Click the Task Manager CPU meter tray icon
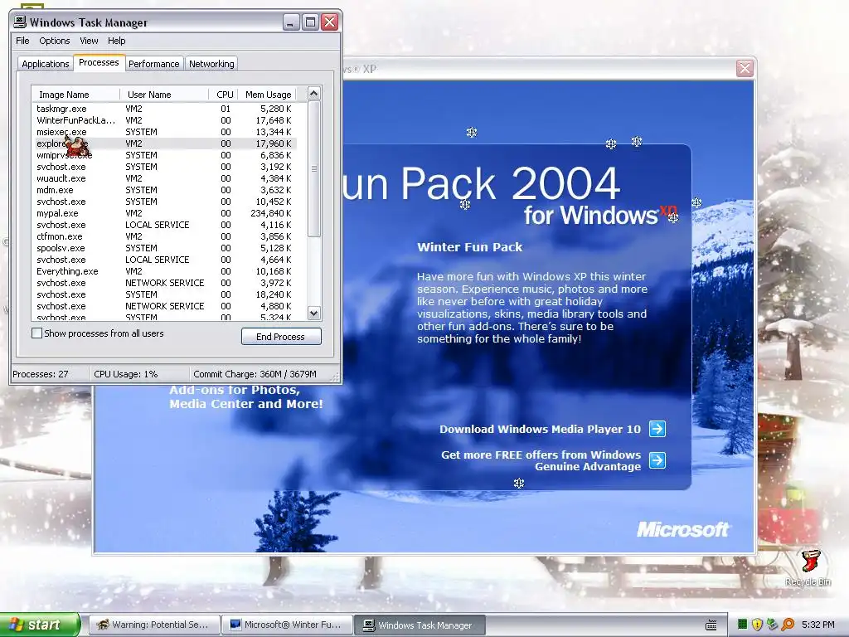The width and height of the screenshot is (849, 637). coord(742,625)
